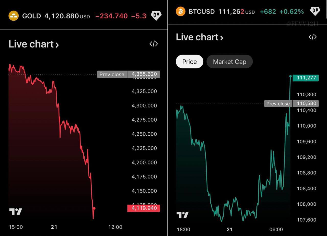Open candlestick chart for GOLD
Image resolution: width=327 pixels, height=236 pixels.
click(156, 16)
